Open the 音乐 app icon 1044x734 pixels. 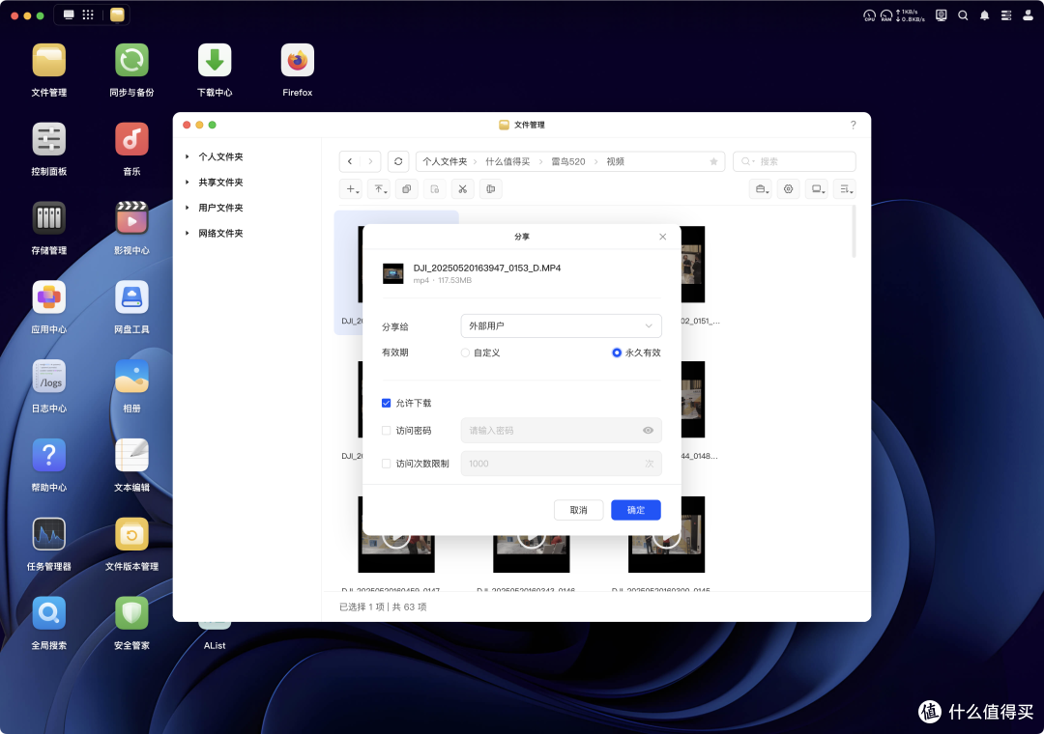(x=131, y=140)
